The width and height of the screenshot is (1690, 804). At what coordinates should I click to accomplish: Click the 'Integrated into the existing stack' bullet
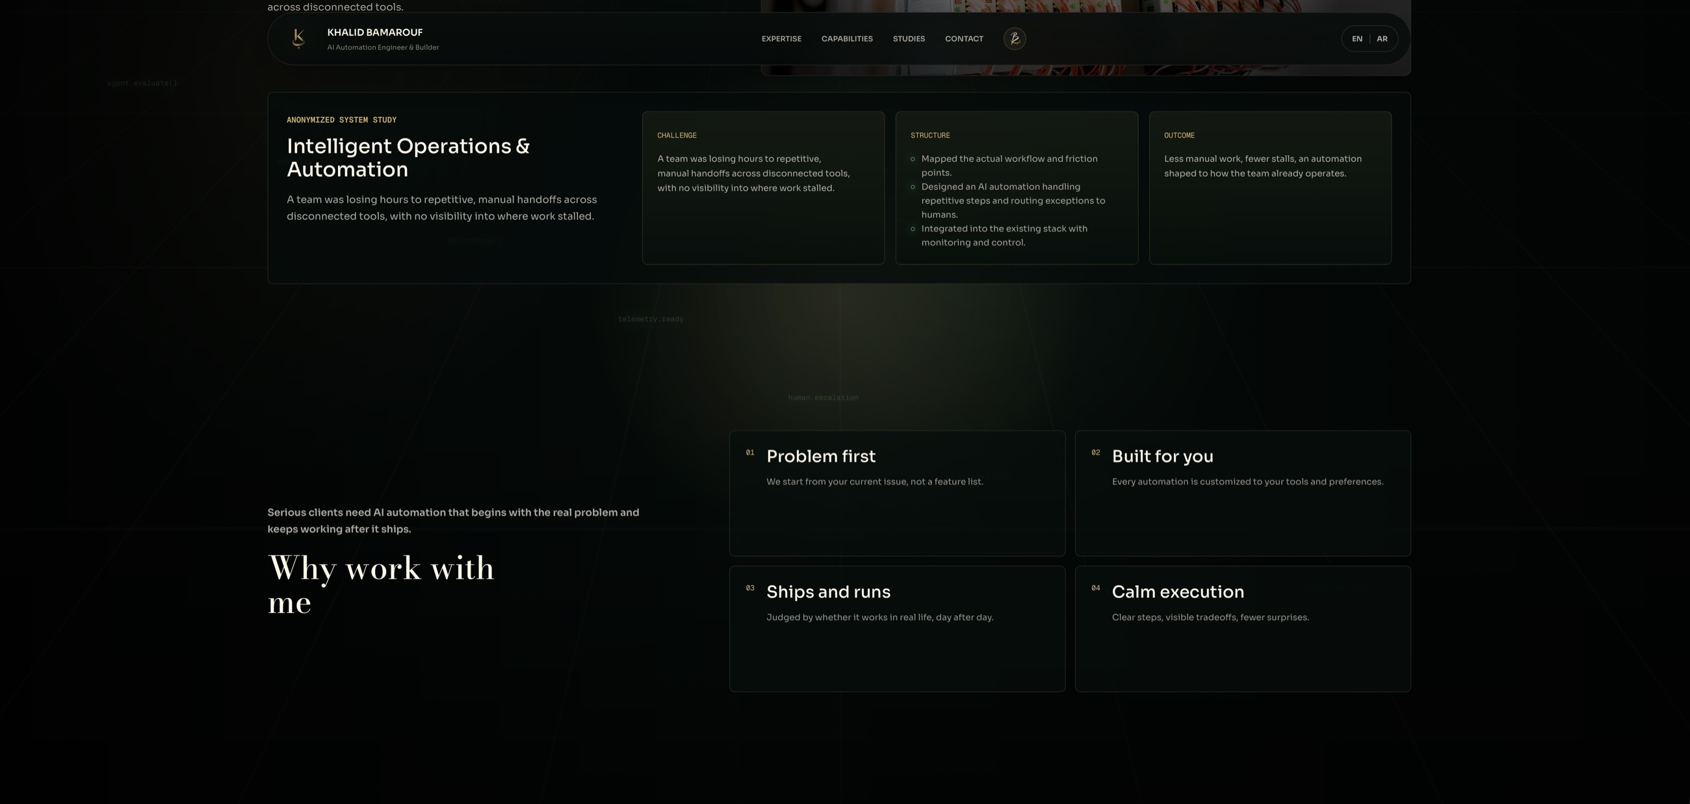point(1004,235)
